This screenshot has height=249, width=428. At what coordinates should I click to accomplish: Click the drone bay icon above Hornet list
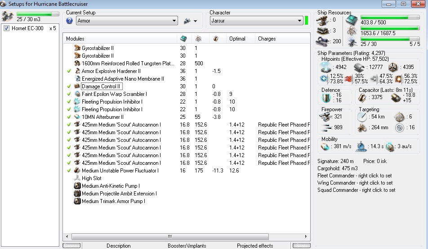pyautogui.click(x=7, y=16)
